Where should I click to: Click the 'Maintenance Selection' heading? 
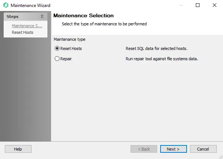(83, 15)
